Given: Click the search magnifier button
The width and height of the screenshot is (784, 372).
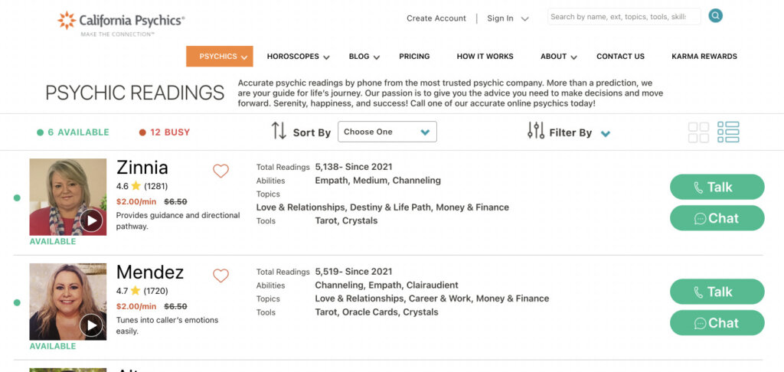Looking at the screenshot, I should (716, 16).
